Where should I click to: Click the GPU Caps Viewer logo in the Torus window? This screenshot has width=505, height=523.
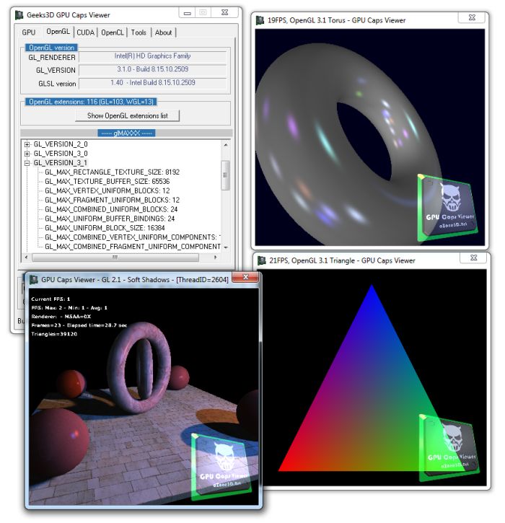coord(447,208)
